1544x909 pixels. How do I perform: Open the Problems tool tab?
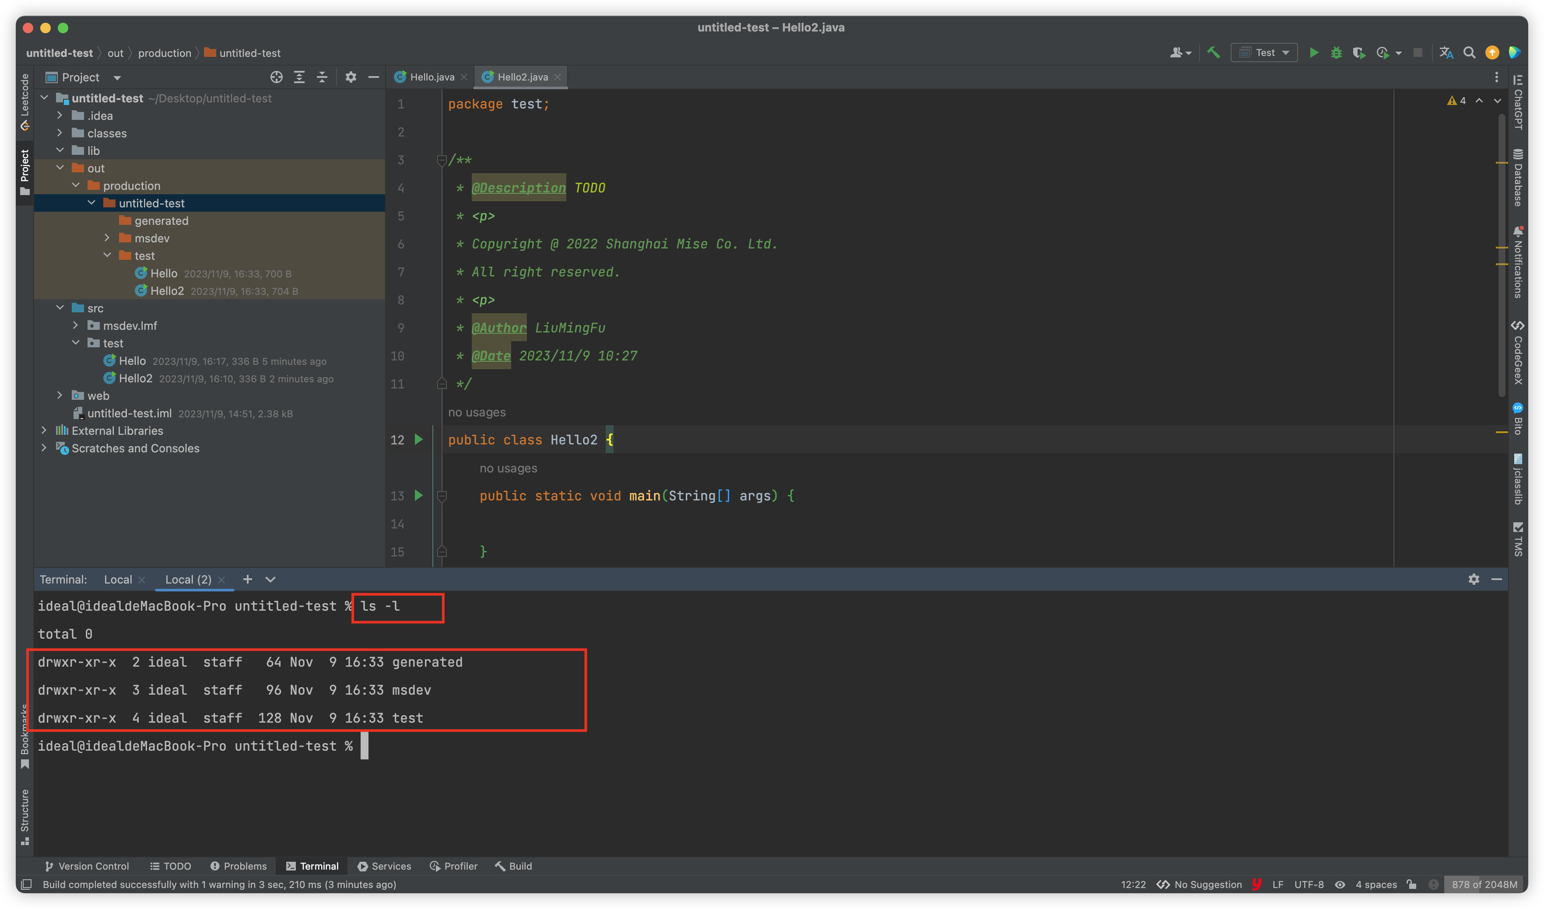point(239,866)
